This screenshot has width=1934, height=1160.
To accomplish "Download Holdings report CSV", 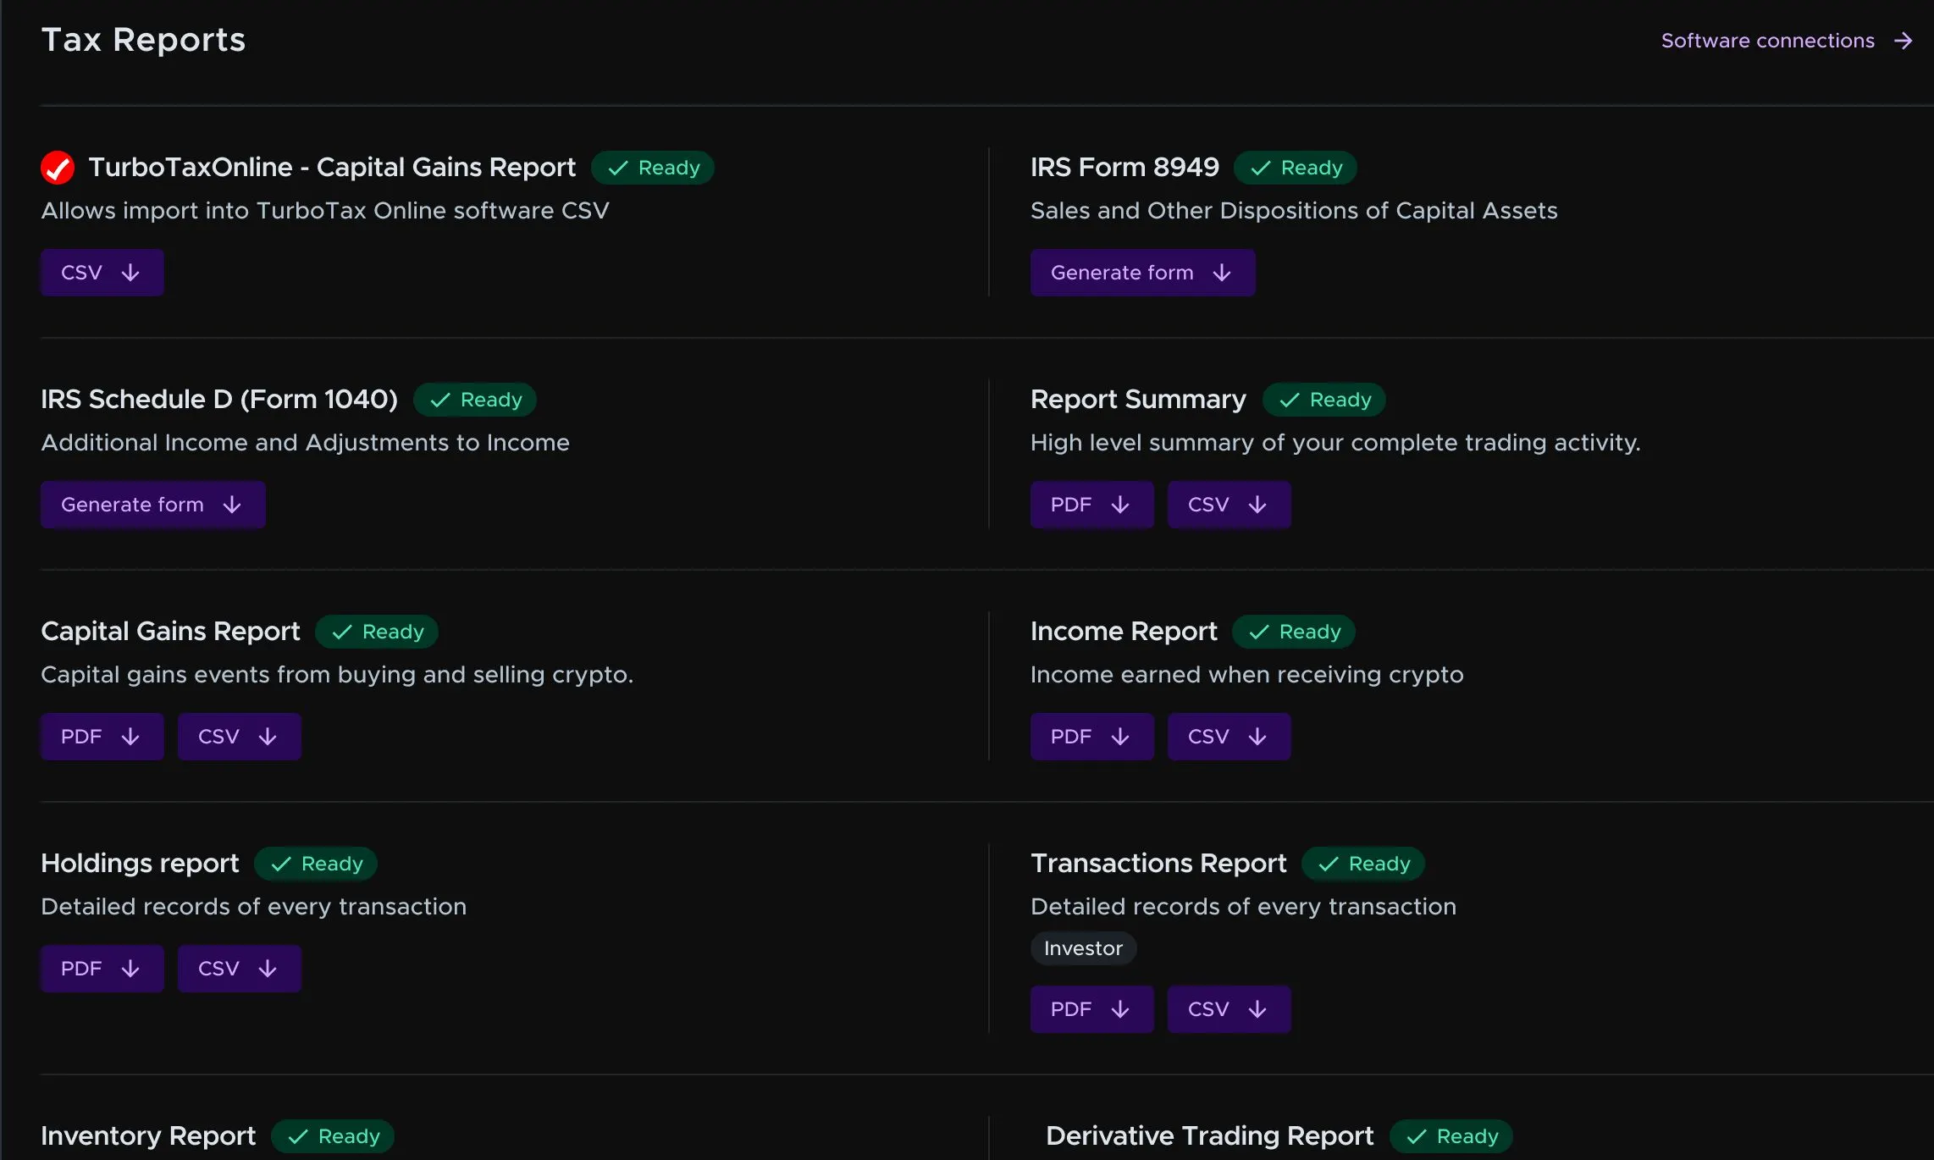I will [x=239, y=969].
